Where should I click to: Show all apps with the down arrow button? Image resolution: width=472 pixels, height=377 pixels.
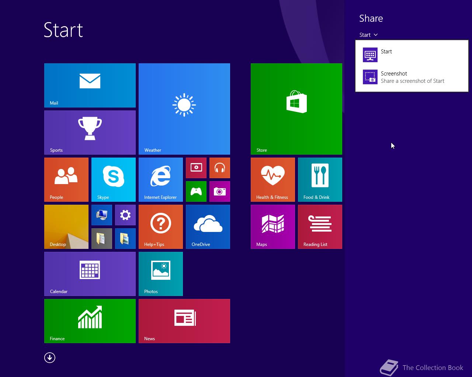pyautogui.click(x=50, y=357)
